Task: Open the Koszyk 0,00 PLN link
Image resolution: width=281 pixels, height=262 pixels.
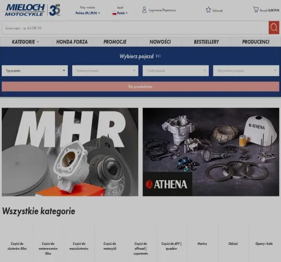Action: [x=269, y=10]
